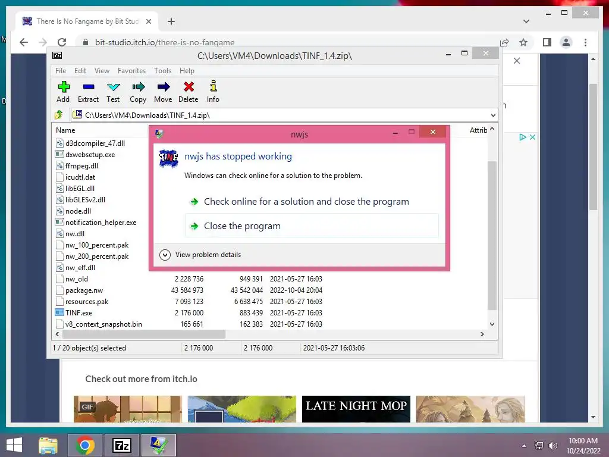Bookmark this page with the star icon

(523, 42)
